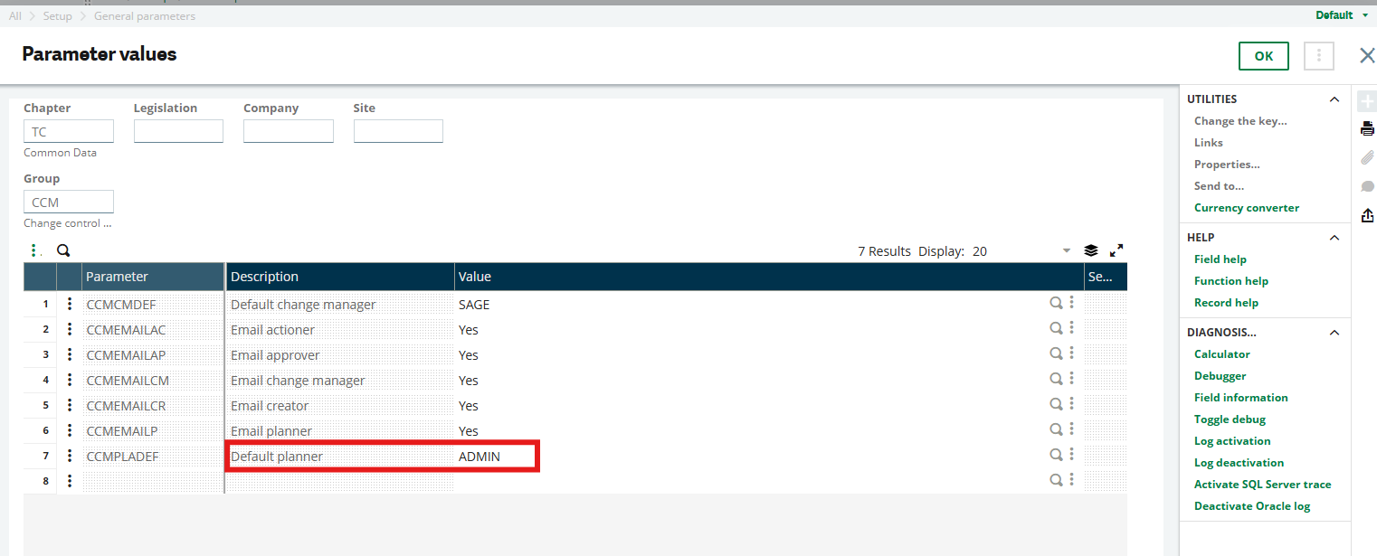This screenshot has height=556, width=1377.
Task: Open the print function icon
Action: 1366,127
